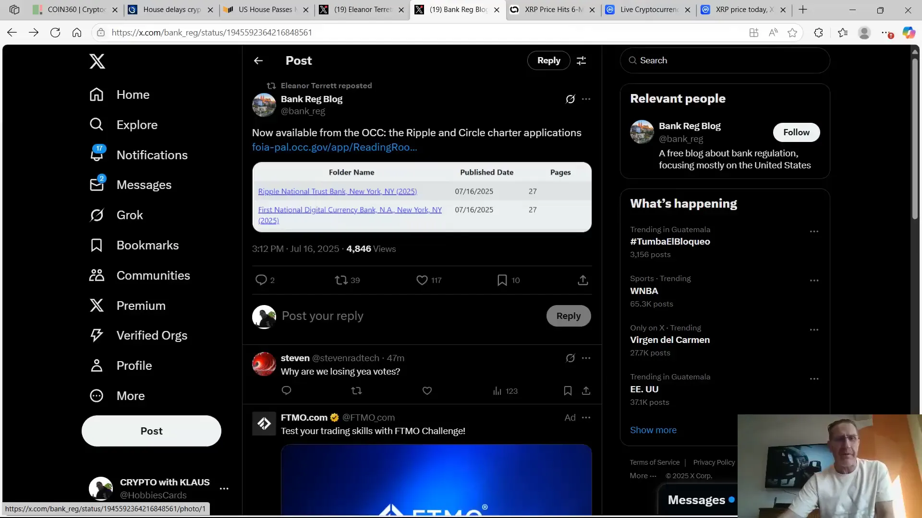Open browser extensions puzzle icon
The image size is (922, 518).
tap(819, 33)
